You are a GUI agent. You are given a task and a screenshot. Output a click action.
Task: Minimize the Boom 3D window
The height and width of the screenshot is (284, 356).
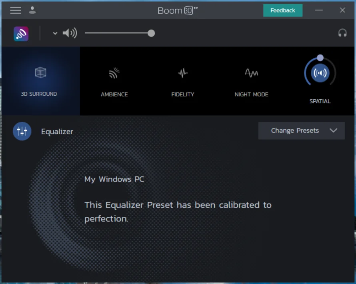[x=319, y=10]
